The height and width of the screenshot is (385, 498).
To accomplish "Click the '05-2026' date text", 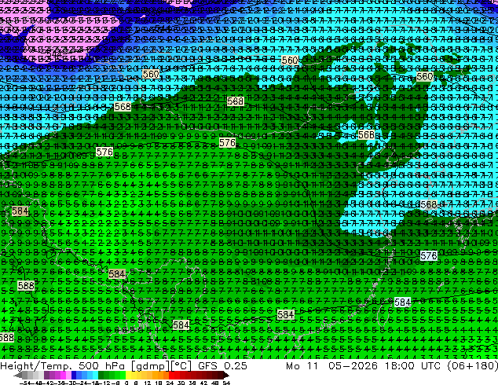I will click(x=353, y=365).
